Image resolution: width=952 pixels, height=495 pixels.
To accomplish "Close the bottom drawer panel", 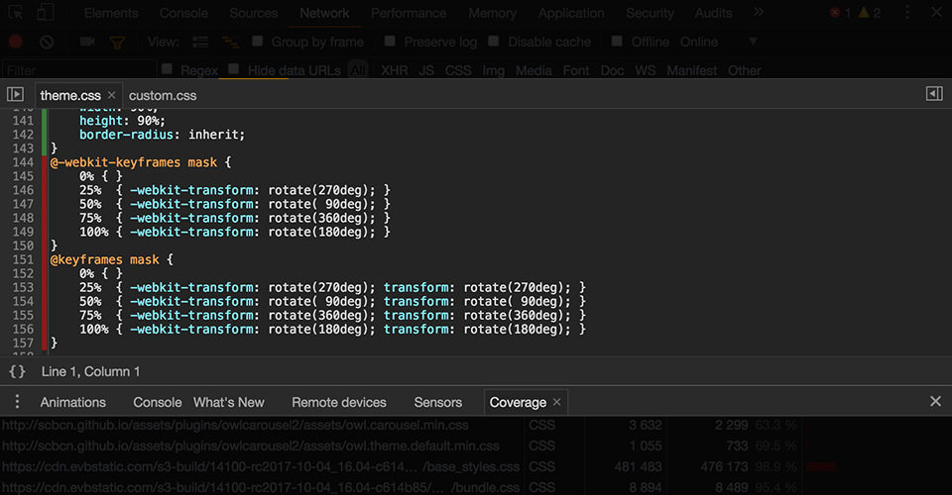I will [x=935, y=401].
